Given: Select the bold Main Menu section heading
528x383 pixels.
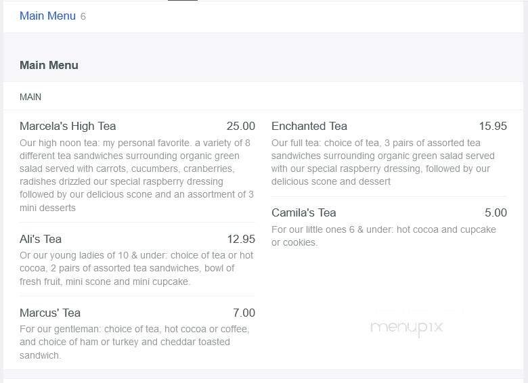Looking at the screenshot, I should tap(49, 65).
